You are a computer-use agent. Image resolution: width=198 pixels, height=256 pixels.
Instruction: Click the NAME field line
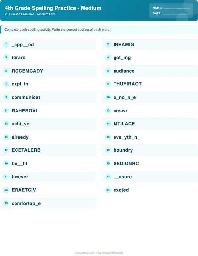coord(177,8)
